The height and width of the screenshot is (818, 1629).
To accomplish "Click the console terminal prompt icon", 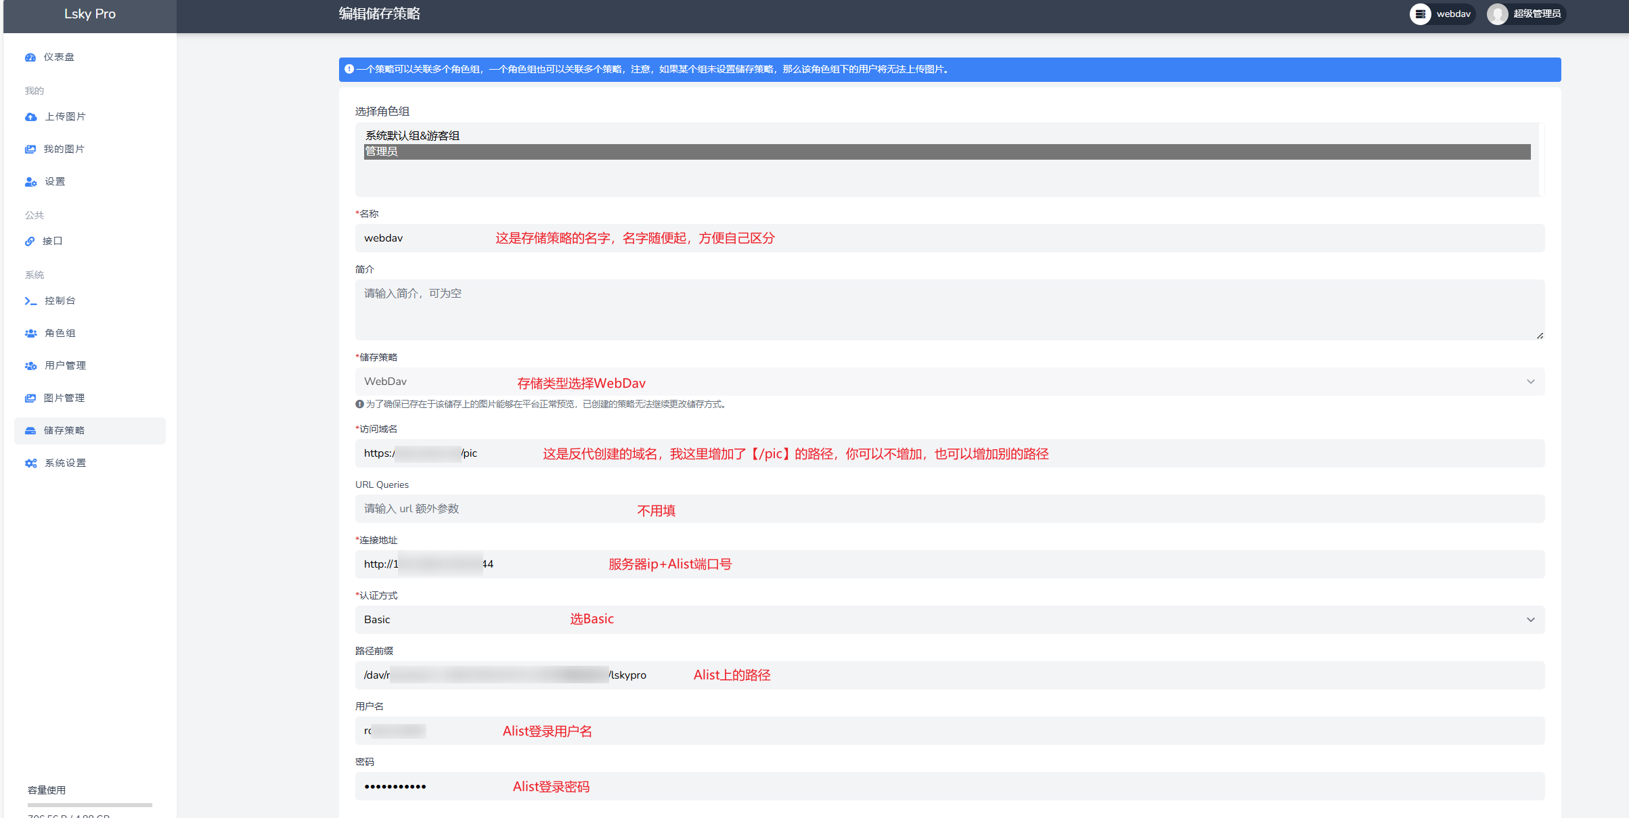I will [x=30, y=301].
